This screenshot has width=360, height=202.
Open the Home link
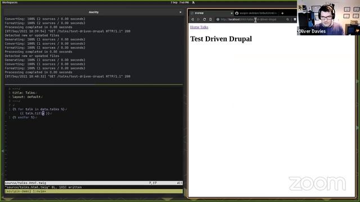195,27
